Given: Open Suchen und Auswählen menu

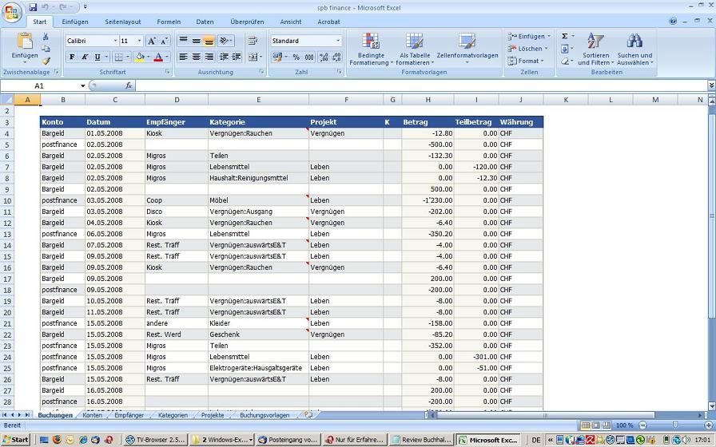Looking at the screenshot, I should [634, 49].
